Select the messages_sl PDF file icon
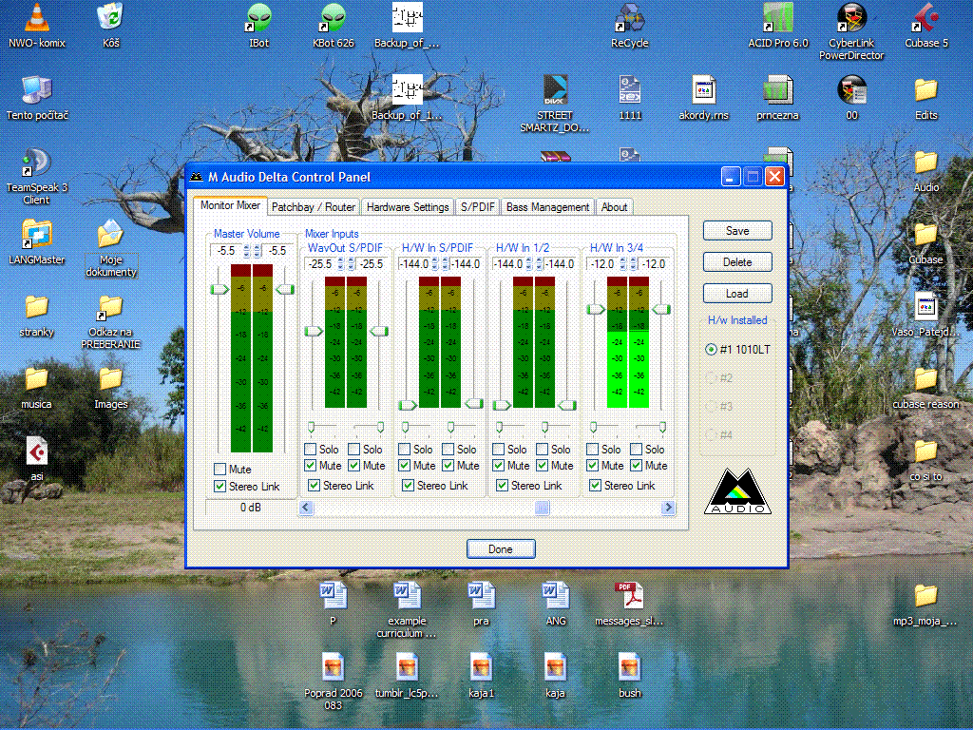Screen dimensions: 973x730 (629, 604)
